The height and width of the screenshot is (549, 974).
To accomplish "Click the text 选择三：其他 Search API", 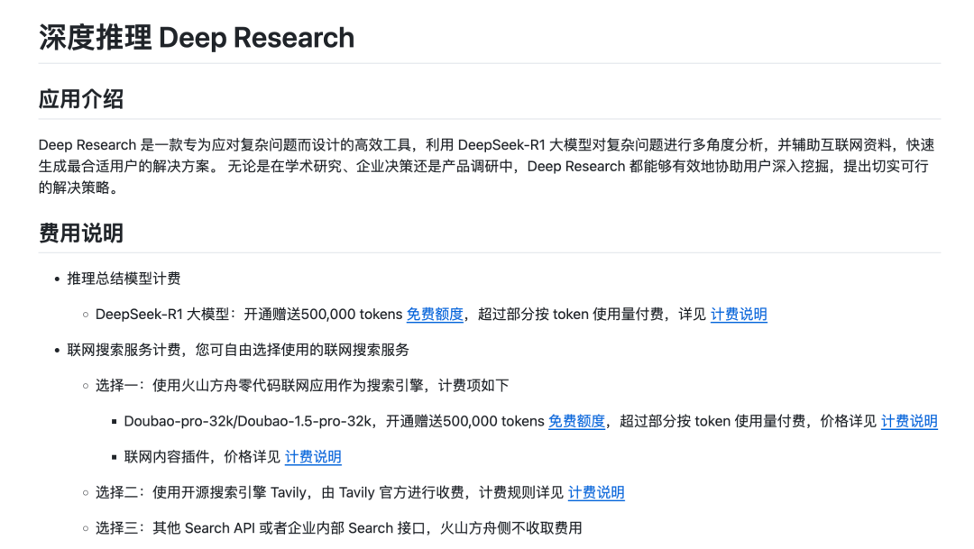I will (175, 528).
